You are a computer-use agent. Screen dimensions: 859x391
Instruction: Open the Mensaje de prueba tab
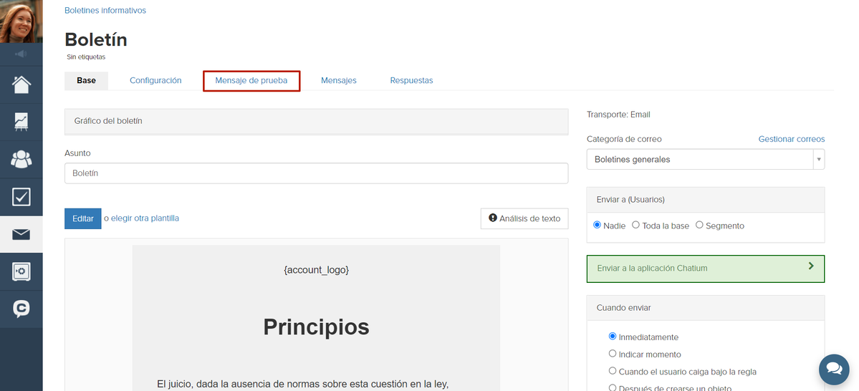(x=251, y=81)
